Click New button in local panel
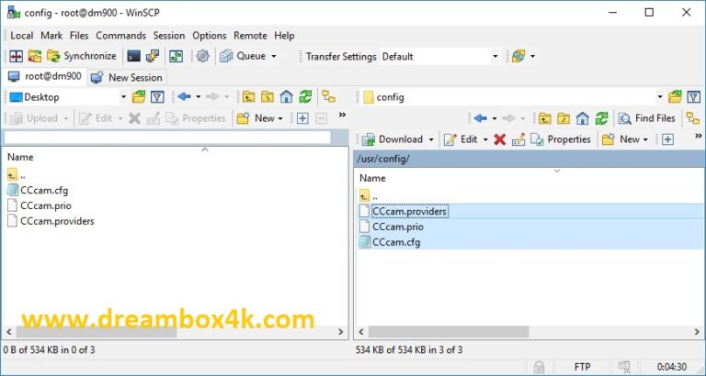This screenshot has width=706, height=376. [260, 118]
